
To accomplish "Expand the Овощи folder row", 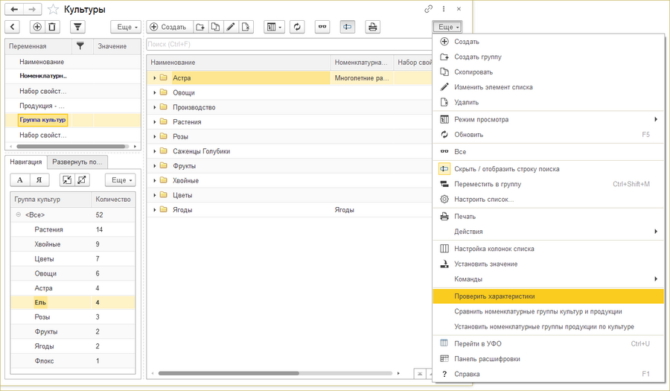I will (x=155, y=93).
